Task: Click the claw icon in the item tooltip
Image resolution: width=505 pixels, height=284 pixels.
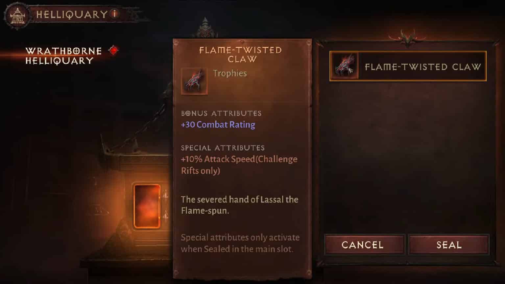Action: (194, 81)
